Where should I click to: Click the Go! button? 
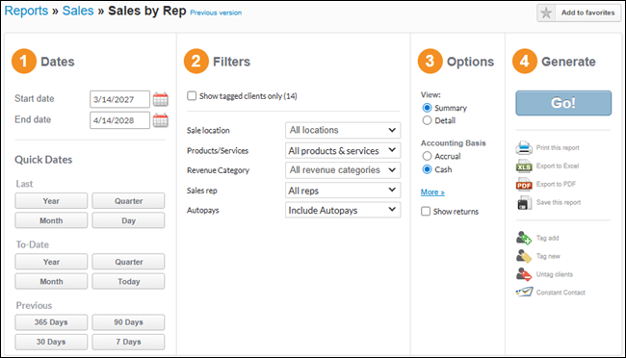click(x=563, y=103)
